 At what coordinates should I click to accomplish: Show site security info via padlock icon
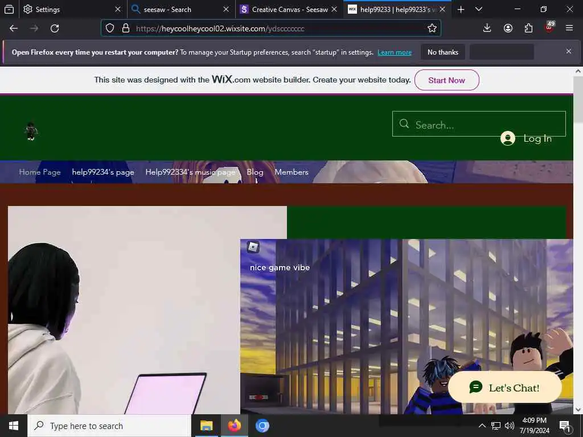point(126,28)
